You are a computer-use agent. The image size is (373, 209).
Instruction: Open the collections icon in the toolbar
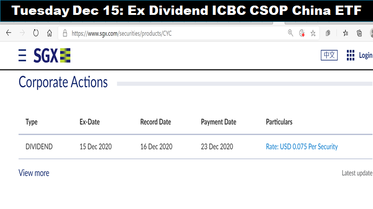359,33
